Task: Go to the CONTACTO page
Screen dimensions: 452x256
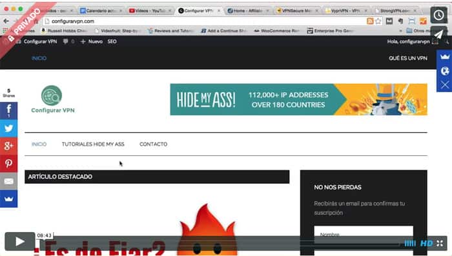Action: click(154, 144)
